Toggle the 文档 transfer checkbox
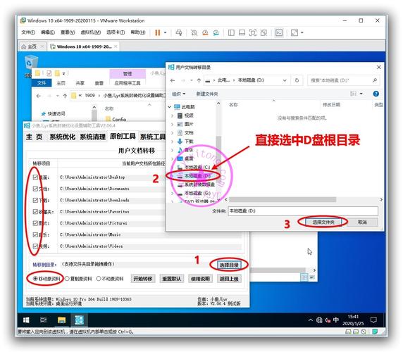 (35, 189)
